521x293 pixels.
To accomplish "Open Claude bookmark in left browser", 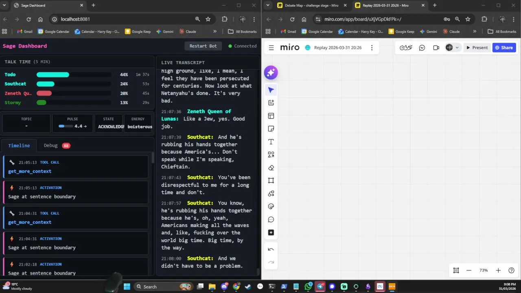I will [x=188, y=31].
